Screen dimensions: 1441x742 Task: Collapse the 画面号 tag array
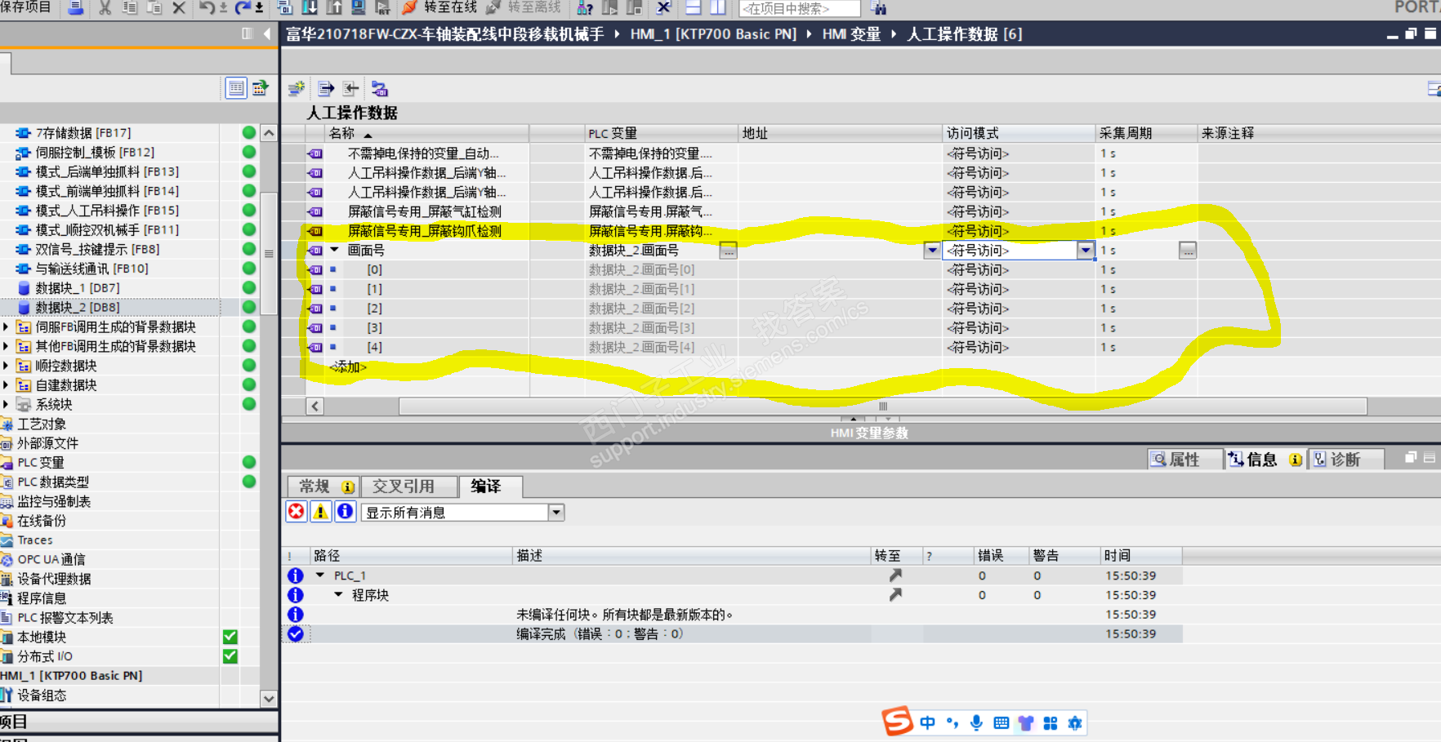334,250
